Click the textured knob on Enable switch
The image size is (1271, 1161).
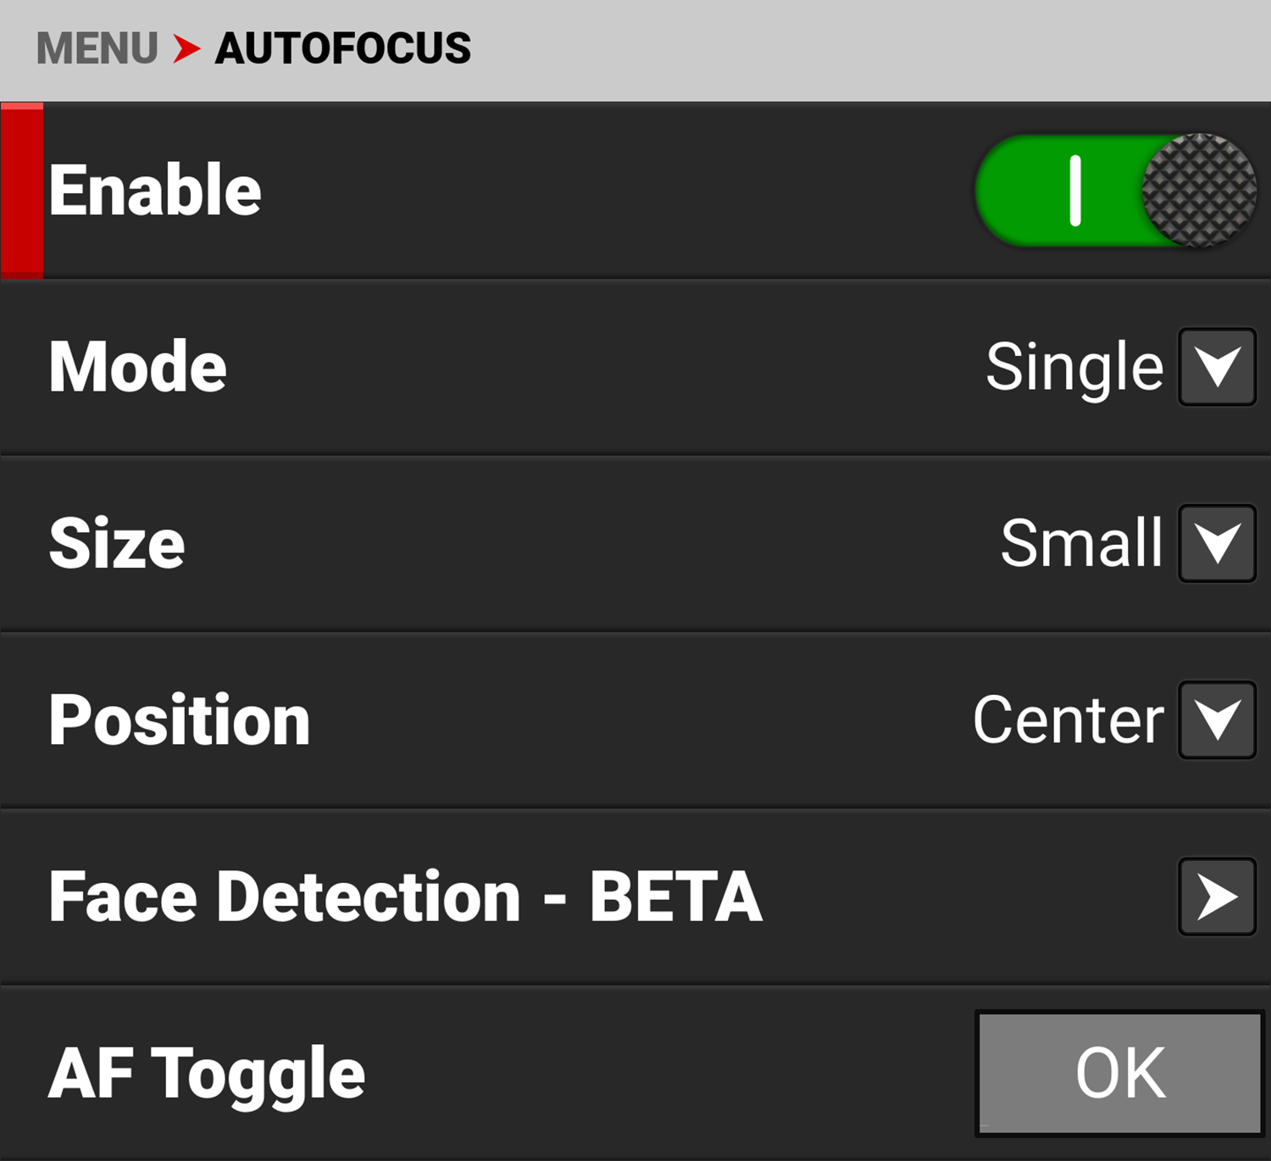1200,191
